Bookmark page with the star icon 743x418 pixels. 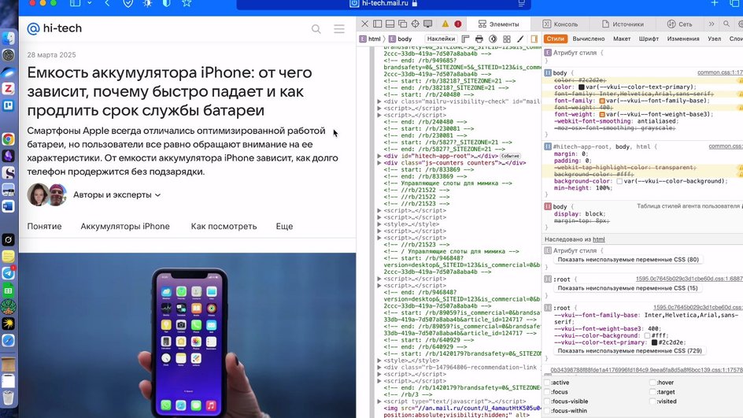pos(187,3)
